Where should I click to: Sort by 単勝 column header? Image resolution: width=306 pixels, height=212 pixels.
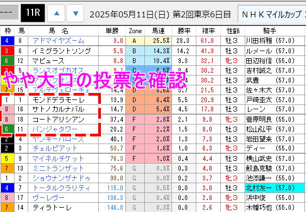point(112,30)
